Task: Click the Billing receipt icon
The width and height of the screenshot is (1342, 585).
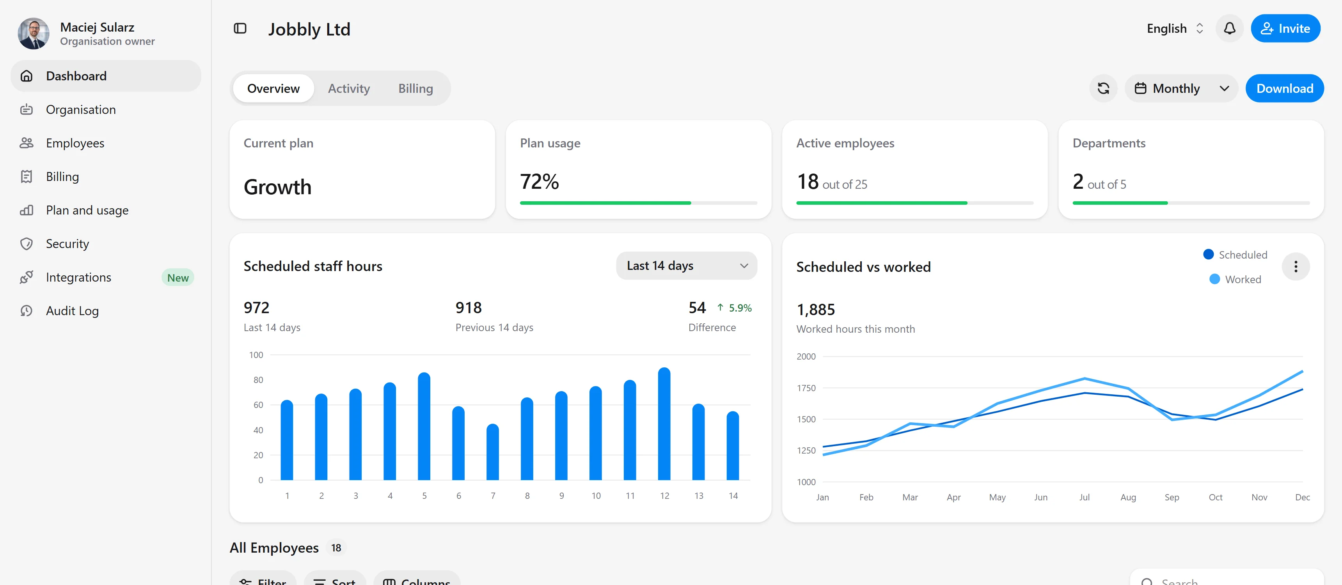Action: pos(27,177)
